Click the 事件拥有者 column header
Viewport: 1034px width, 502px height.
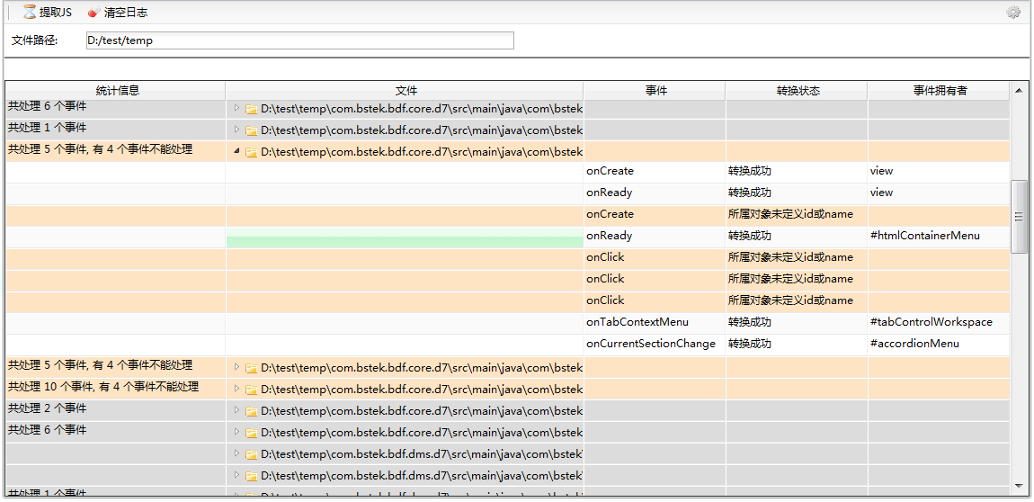click(x=939, y=91)
